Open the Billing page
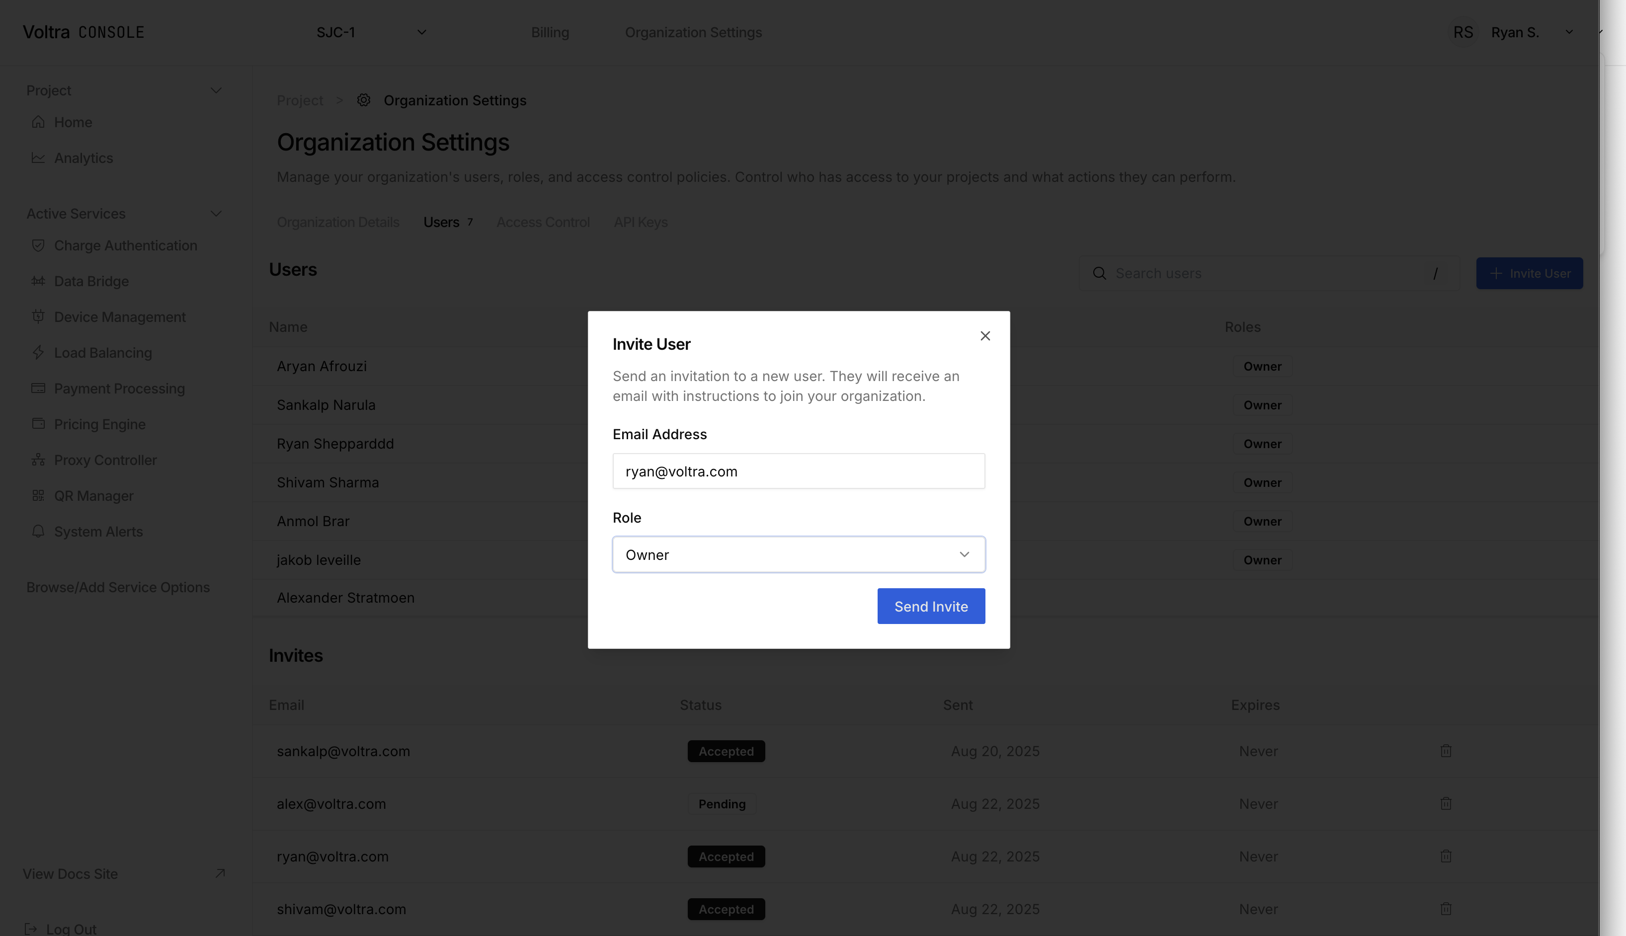Viewport: 1626px width, 936px height. (550, 31)
